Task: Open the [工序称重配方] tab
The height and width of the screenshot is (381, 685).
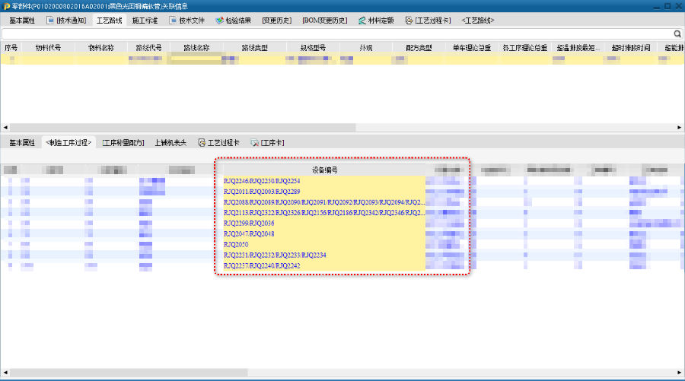Action: [x=123, y=143]
